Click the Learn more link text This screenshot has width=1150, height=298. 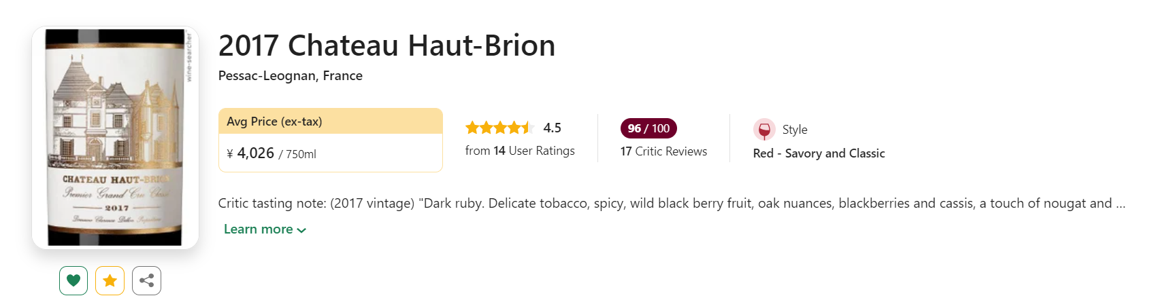tap(258, 229)
